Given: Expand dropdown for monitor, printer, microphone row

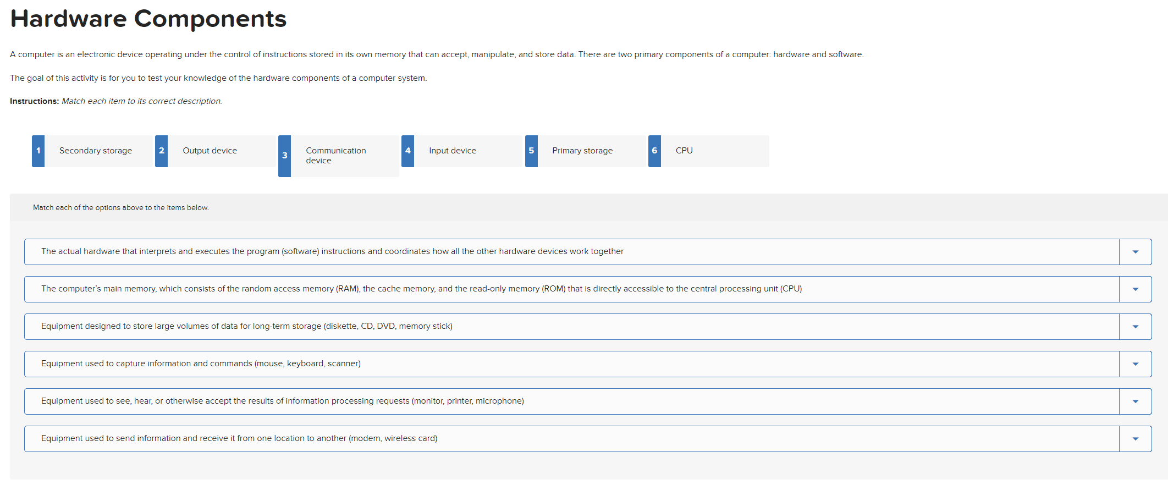Looking at the screenshot, I should pyautogui.click(x=1135, y=401).
